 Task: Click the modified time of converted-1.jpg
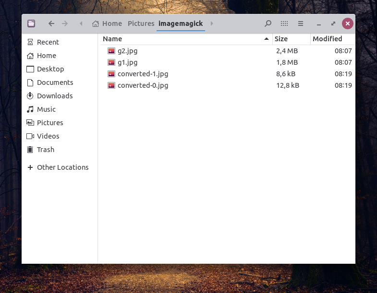(343, 74)
